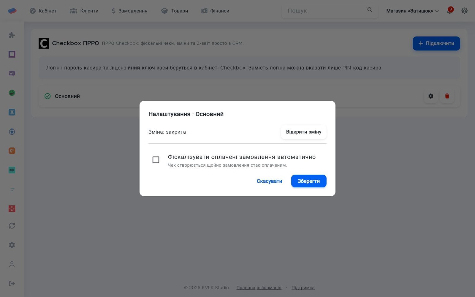Screen dimensions: 475x297
Task: Click the search magnifier icon
Action: tap(370, 10)
